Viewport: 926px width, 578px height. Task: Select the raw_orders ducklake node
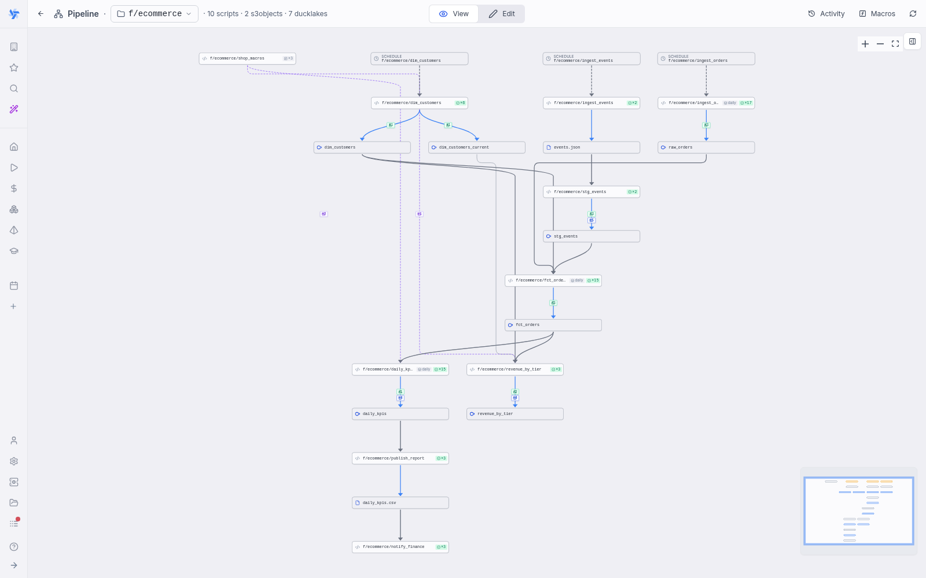706,147
